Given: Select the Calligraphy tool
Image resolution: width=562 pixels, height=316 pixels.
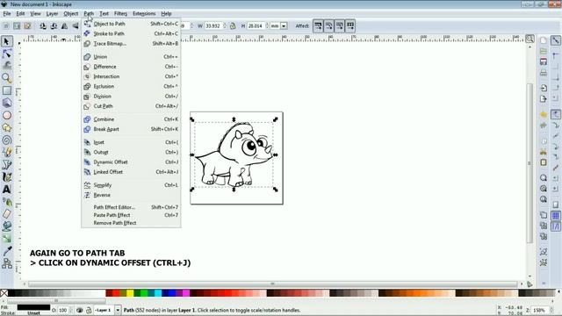Looking at the screenshot, I should click(6, 177).
